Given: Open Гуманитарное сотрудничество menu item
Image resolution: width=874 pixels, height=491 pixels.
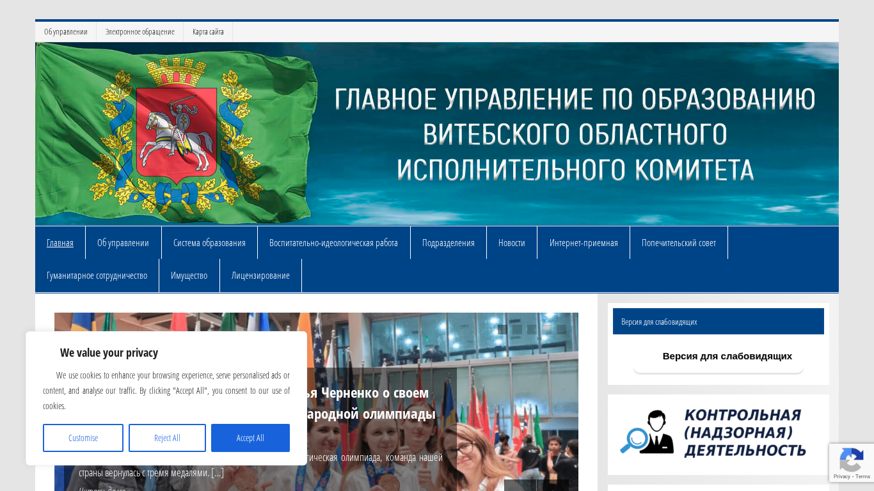Looking at the screenshot, I should coord(97,276).
